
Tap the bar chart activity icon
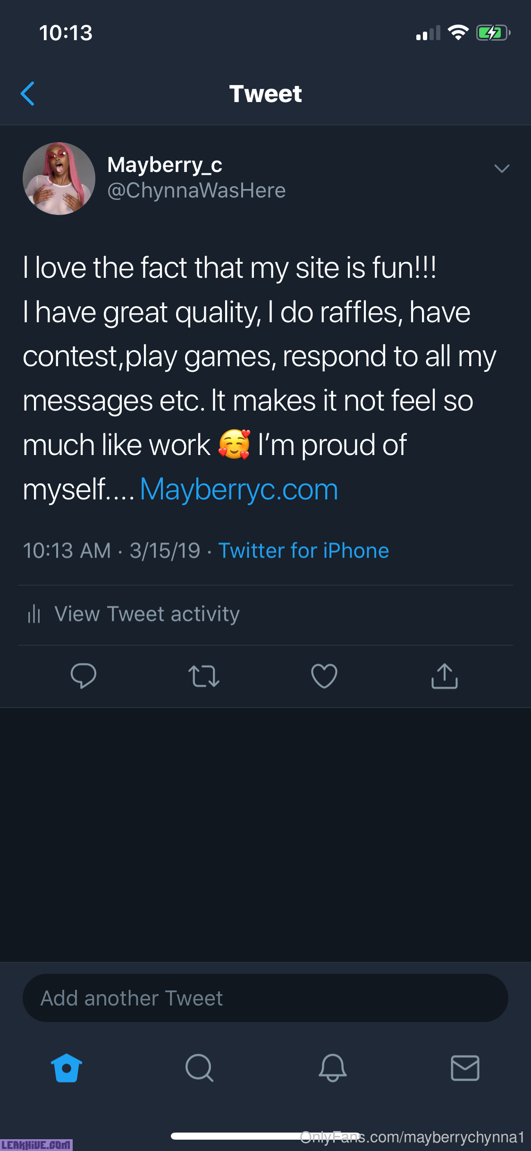(34, 614)
